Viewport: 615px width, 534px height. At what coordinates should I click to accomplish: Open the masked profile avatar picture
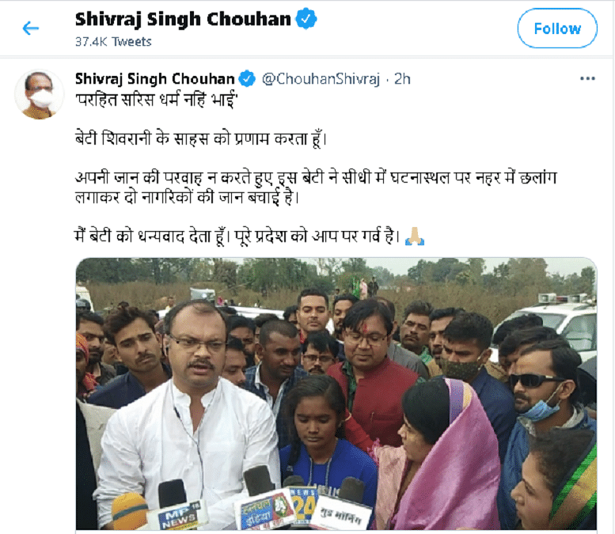tap(39, 94)
